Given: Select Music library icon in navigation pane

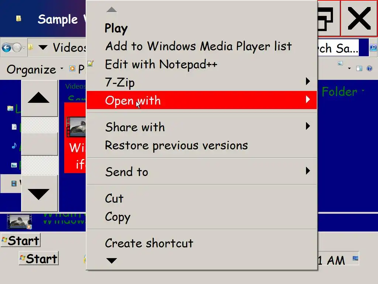Looking at the screenshot, I should tap(14, 146).
